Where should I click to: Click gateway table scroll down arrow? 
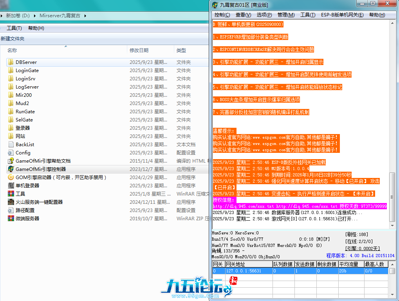coord(392,295)
